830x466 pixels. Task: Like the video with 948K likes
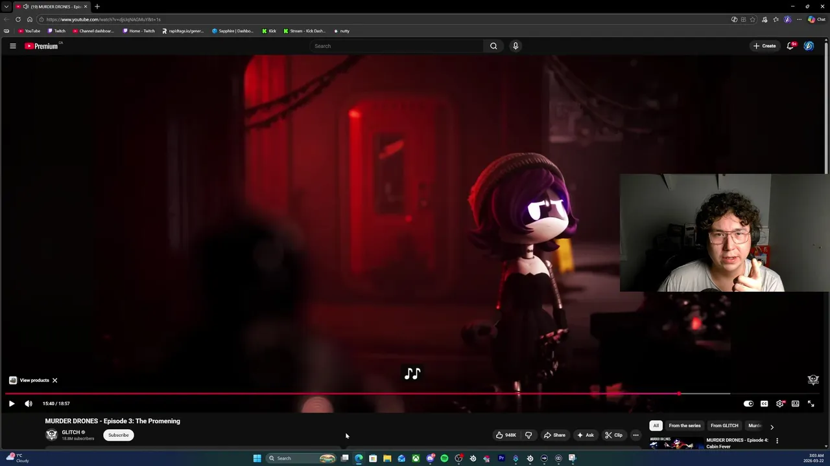click(x=506, y=435)
